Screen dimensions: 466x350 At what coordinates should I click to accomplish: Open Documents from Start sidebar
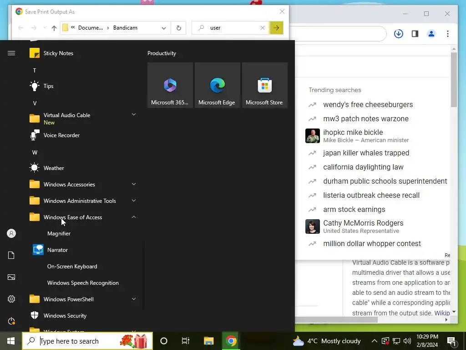click(11, 255)
